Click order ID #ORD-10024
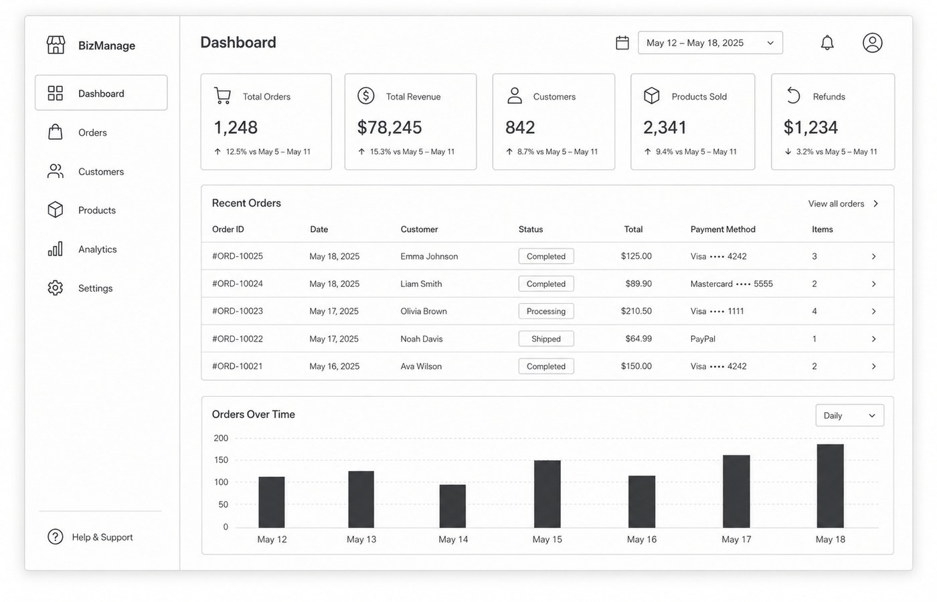Screen dimensions: 937x602 click(x=238, y=284)
